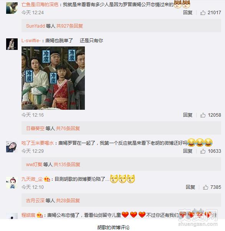Reply to the 12:10 comment by 九天微_尘
The height and width of the screenshot is (231, 225).
point(190,187)
